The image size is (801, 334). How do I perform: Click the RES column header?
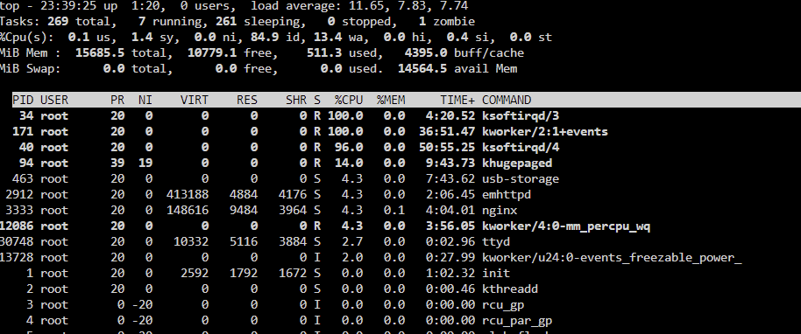tap(247, 100)
